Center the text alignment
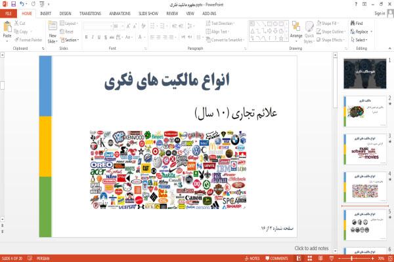The width and height of the screenshot is (394, 262). 158,37
